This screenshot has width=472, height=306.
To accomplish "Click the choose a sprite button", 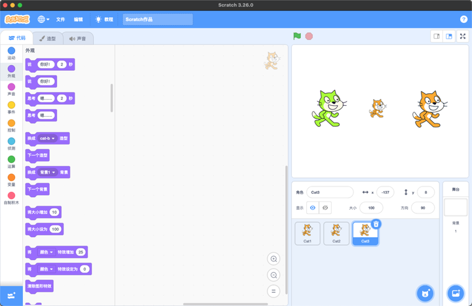I will (425, 293).
